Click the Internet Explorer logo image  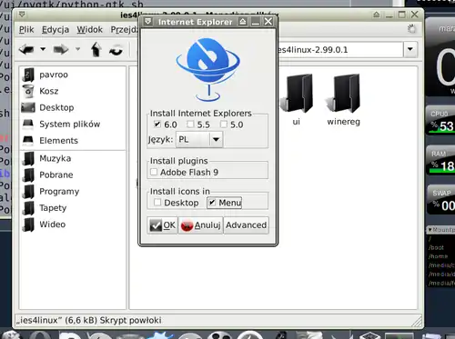(208, 69)
